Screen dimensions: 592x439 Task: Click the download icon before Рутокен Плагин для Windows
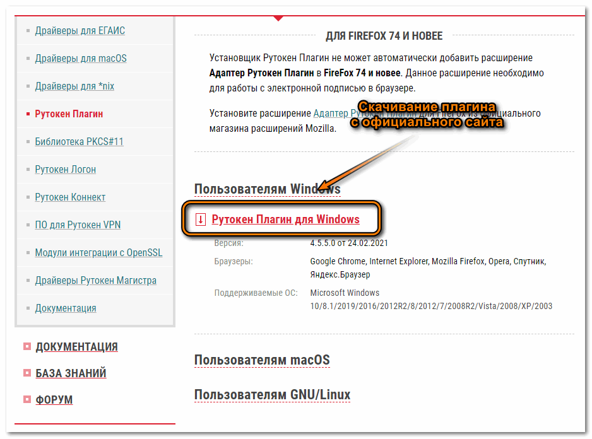(x=201, y=220)
